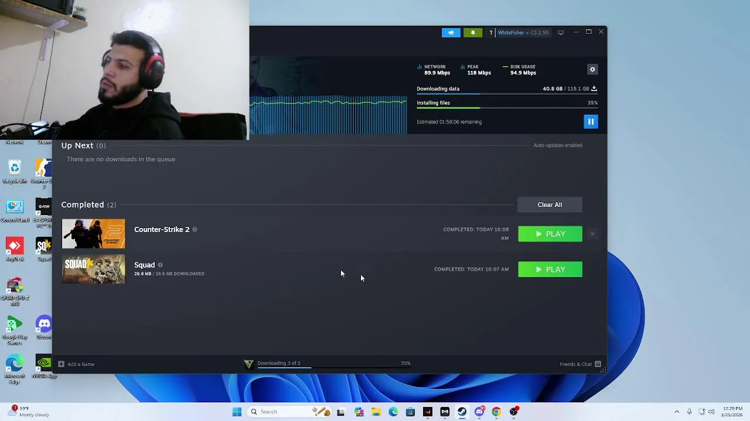Switch Steam to Big Picture mode icon
The height and width of the screenshot is (421, 750).
tap(561, 33)
